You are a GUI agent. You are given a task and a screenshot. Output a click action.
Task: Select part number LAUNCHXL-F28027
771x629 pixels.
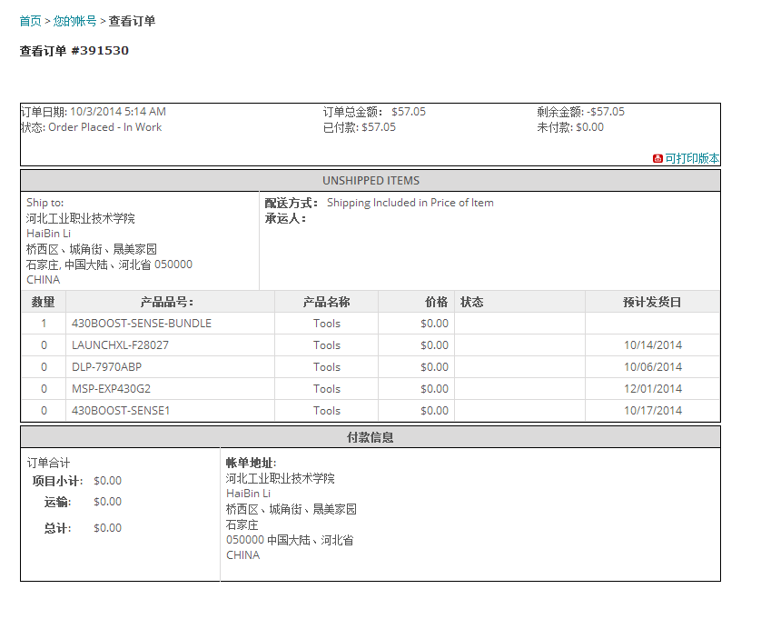(x=120, y=345)
